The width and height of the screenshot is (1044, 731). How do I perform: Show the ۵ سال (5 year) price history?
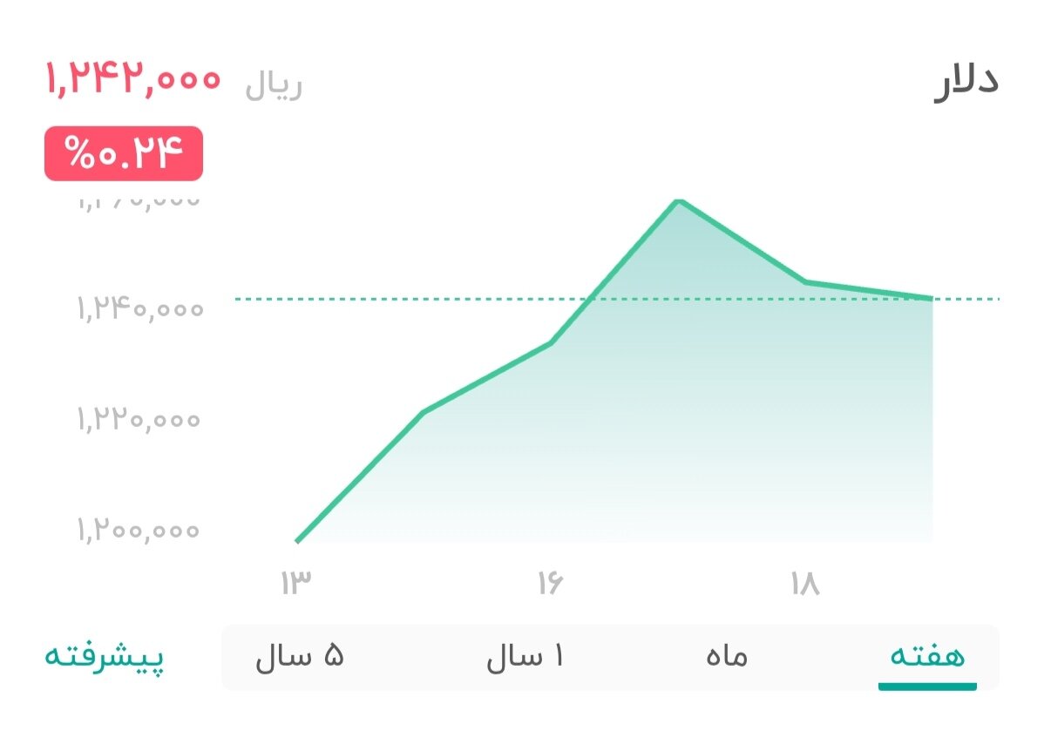tap(301, 657)
